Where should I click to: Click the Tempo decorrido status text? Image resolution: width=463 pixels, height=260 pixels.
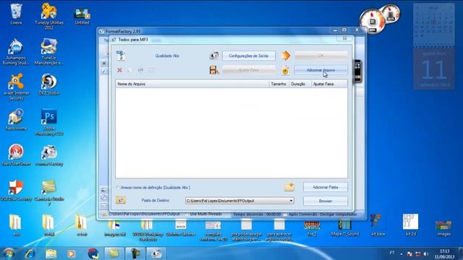(x=257, y=214)
